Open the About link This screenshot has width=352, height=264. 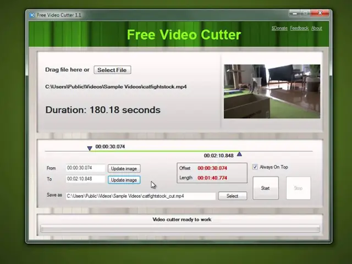[x=317, y=28]
